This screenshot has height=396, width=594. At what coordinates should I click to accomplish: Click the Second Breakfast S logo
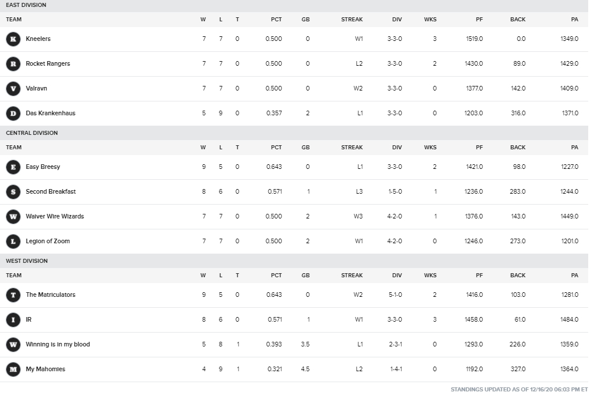click(13, 192)
